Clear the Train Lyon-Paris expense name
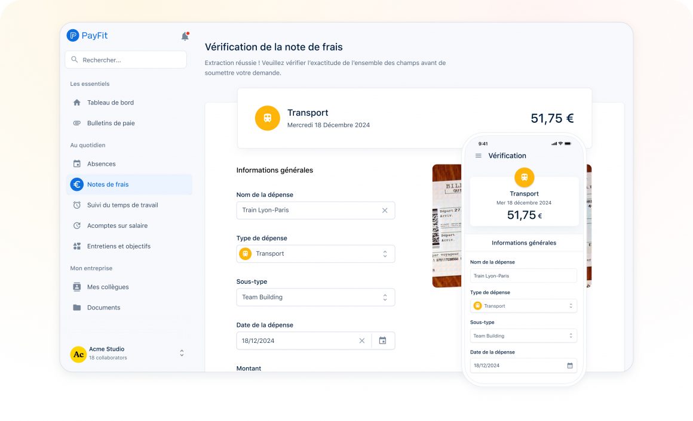 pos(385,210)
